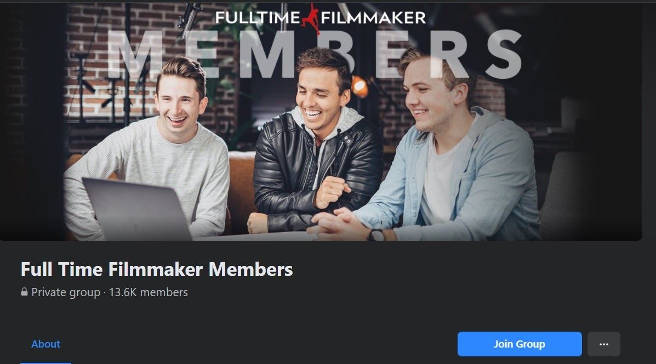Image resolution: width=656 pixels, height=364 pixels.
Task: Click the lock icon beside Private group
Action: tap(24, 292)
